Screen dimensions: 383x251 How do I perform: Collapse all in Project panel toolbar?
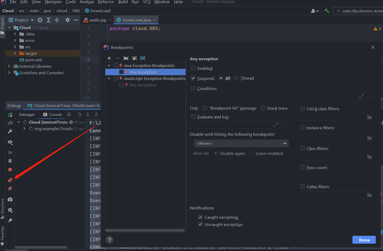pyautogui.click(x=57, y=20)
